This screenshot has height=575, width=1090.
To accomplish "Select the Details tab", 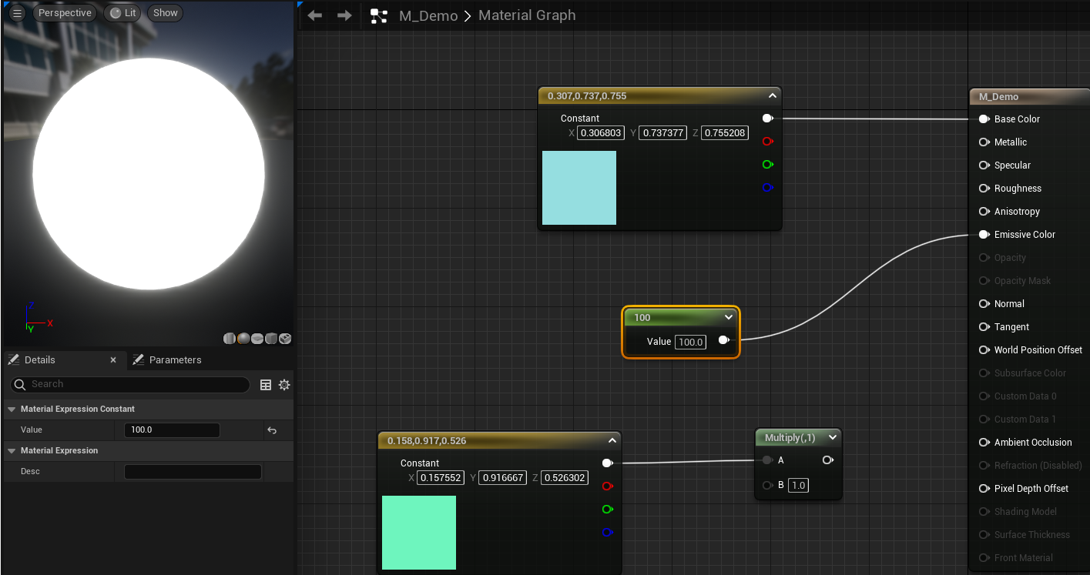I will pos(39,360).
